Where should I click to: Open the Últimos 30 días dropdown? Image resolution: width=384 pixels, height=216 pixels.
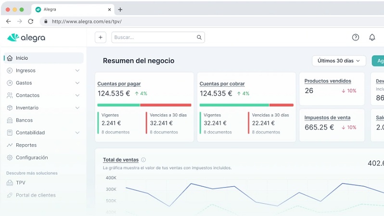click(x=339, y=61)
